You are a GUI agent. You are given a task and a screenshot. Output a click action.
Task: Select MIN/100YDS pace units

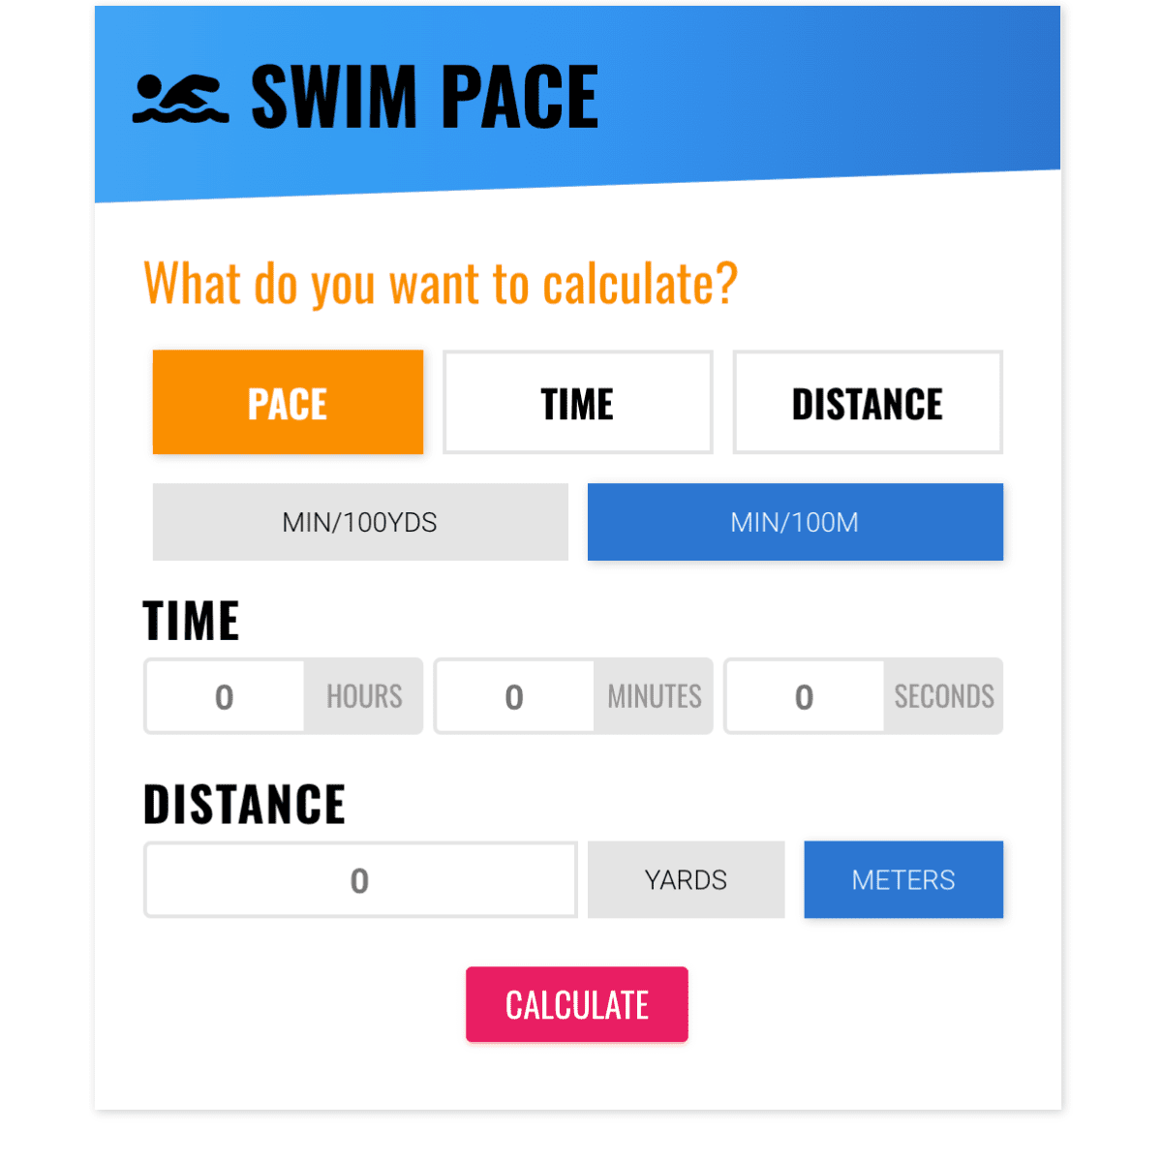(x=360, y=522)
